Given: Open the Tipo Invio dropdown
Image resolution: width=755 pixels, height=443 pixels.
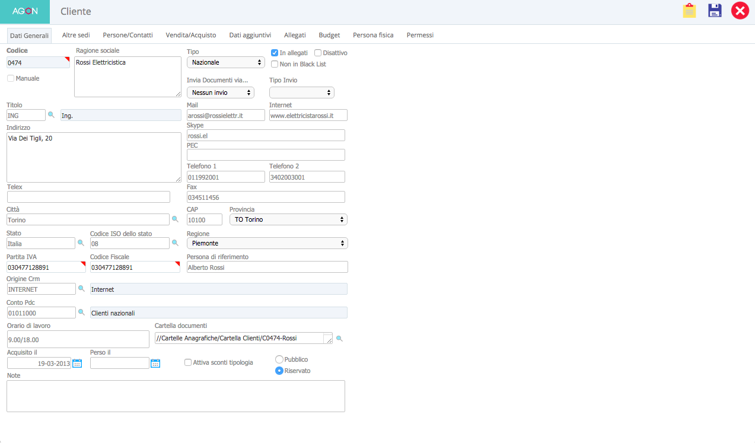Looking at the screenshot, I should pos(302,93).
